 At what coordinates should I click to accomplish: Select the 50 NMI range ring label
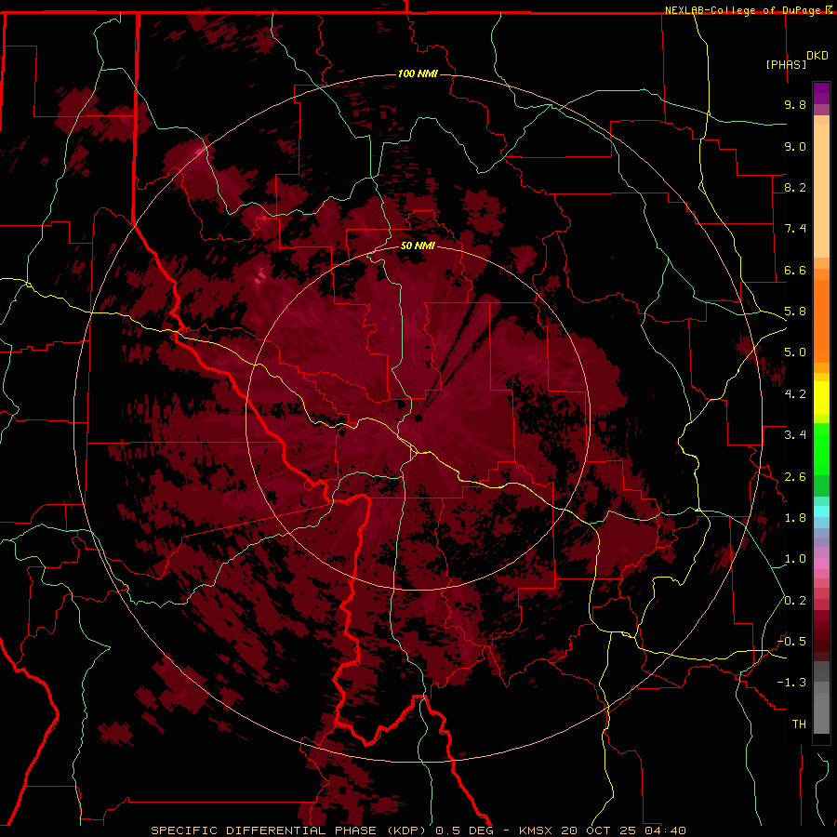pyautogui.click(x=418, y=246)
